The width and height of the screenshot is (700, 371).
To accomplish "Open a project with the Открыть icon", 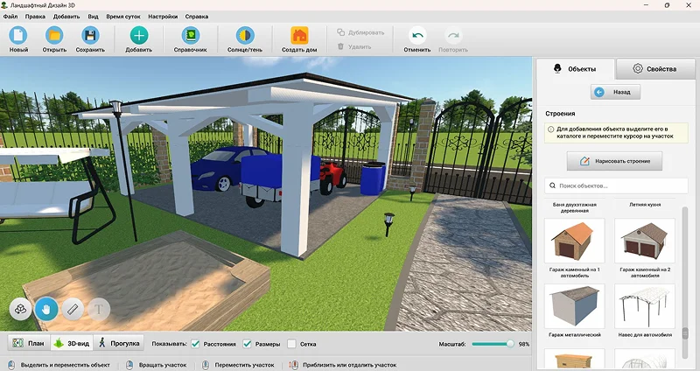I will coord(54,35).
